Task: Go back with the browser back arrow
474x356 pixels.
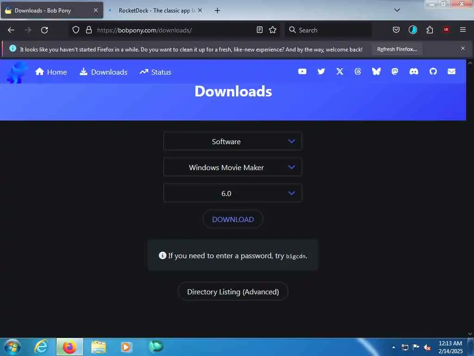Action: click(11, 30)
